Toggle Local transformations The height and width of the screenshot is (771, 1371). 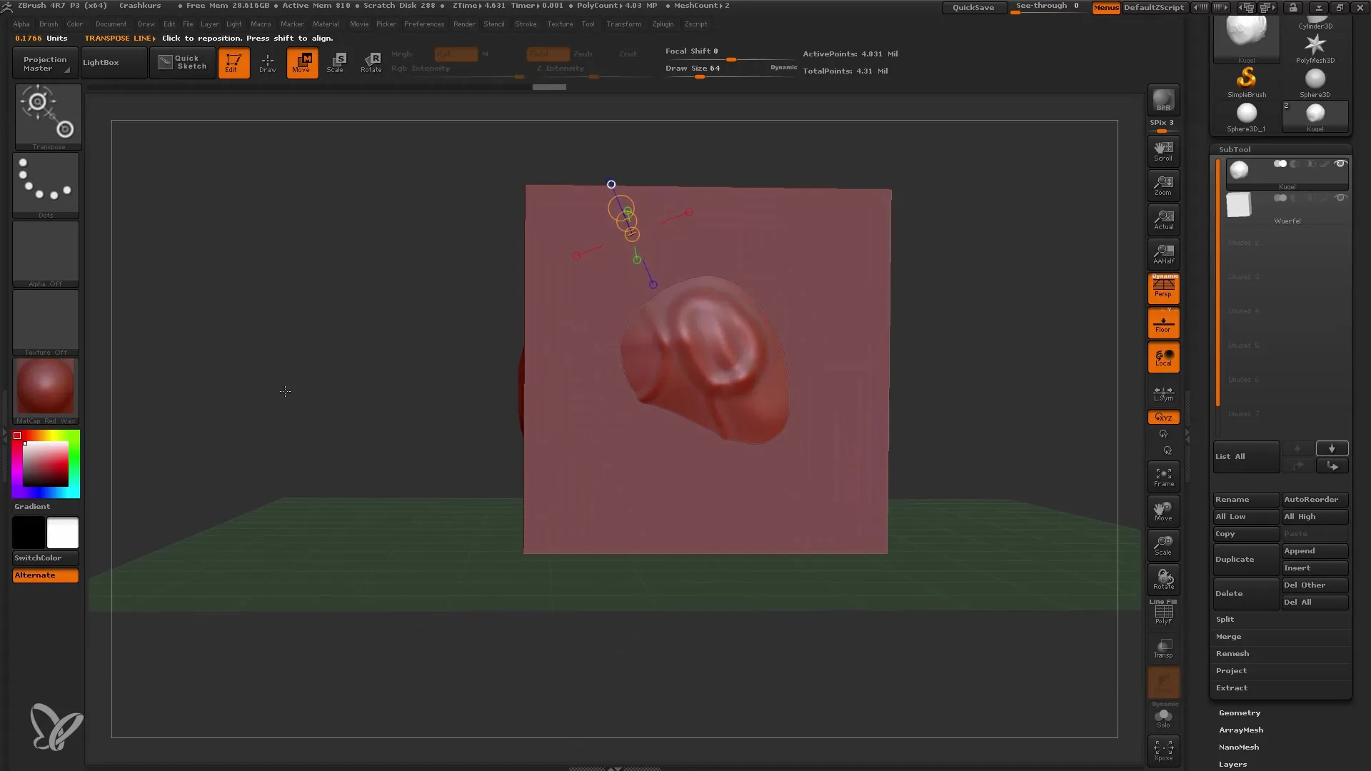(x=1163, y=357)
